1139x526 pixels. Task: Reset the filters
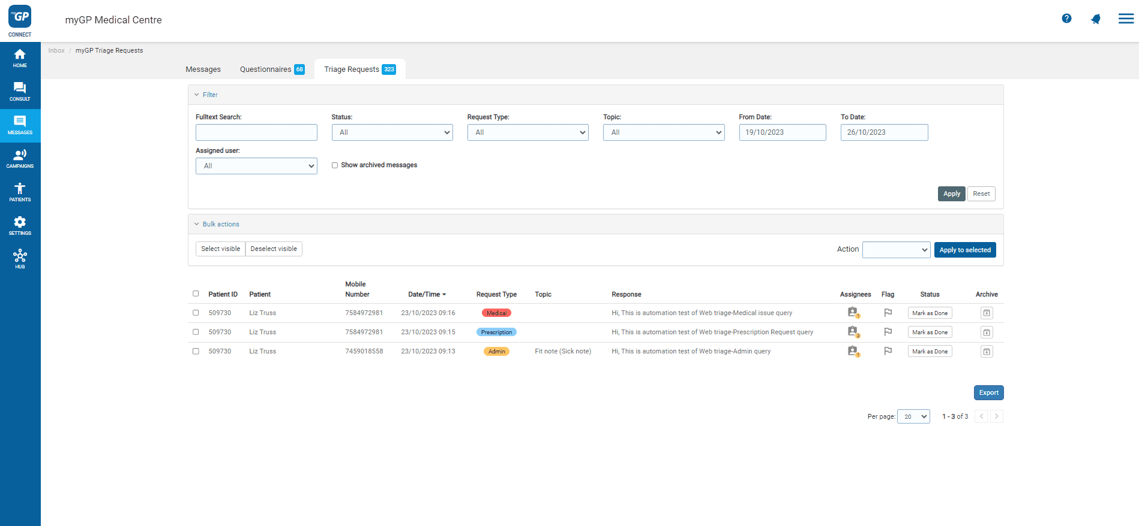coord(982,194)
